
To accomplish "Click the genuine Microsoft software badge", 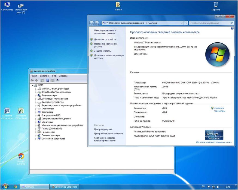I will (x=214, y=135).
